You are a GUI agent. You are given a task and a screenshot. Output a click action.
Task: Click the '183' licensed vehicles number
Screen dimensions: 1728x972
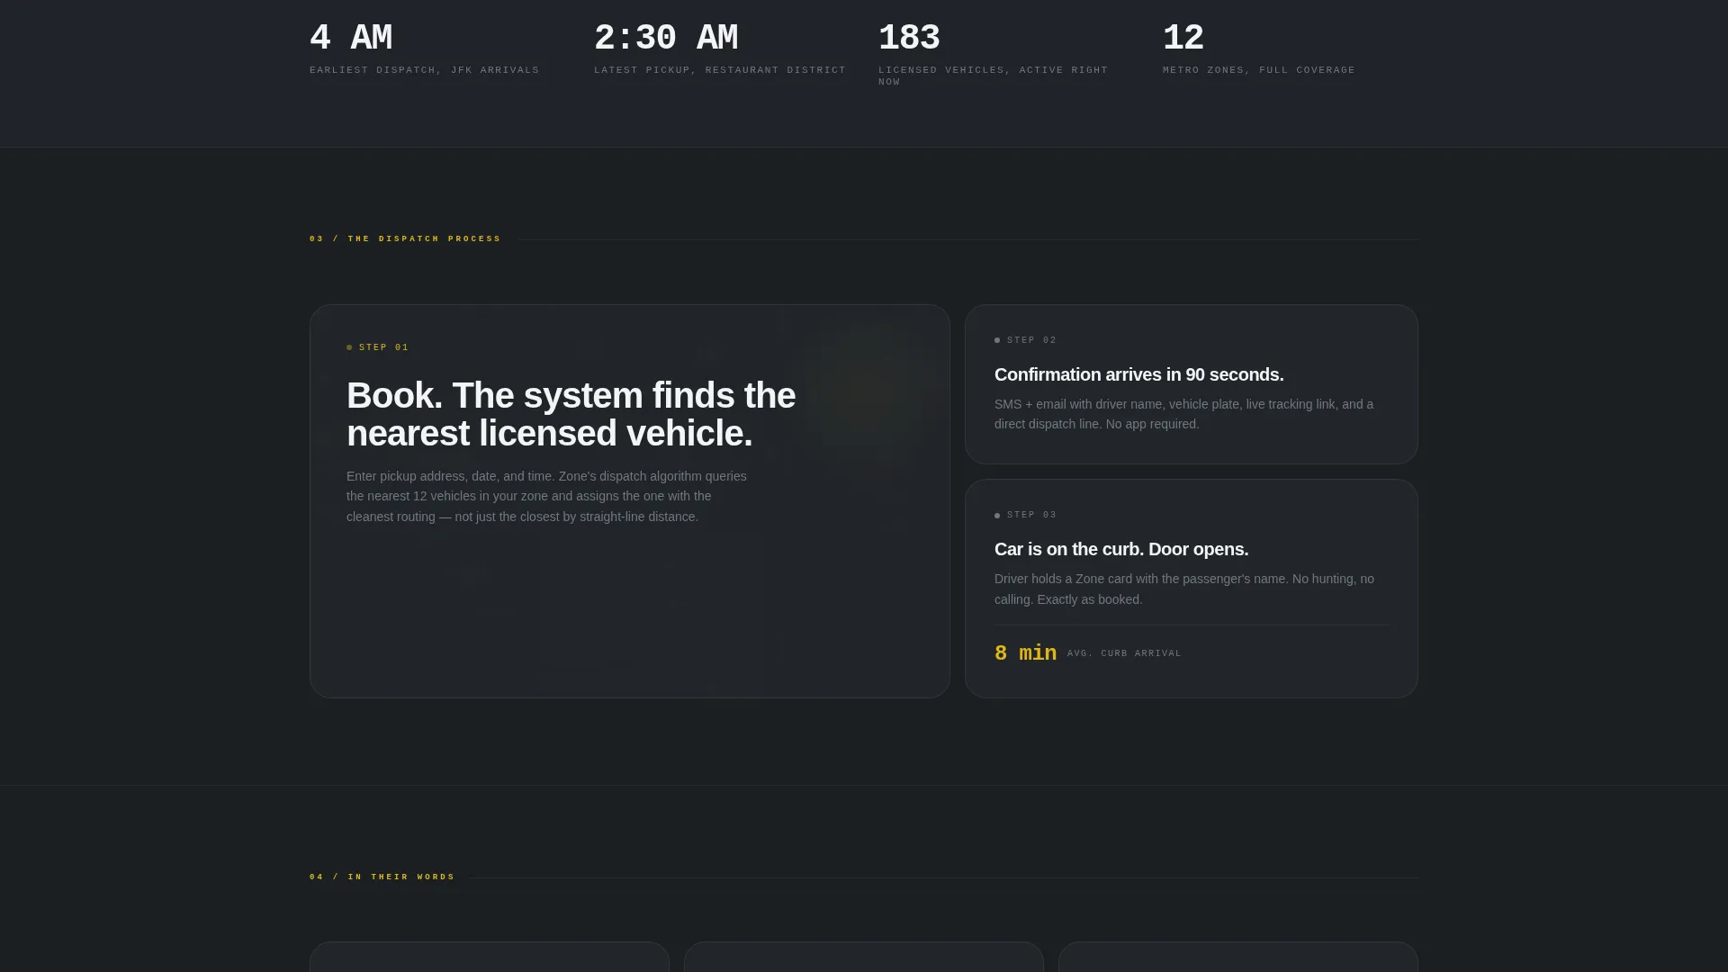click(x=909, y=39)
